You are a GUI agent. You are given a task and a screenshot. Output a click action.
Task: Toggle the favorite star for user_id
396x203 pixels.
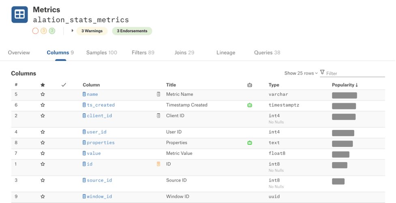[43, 132]
